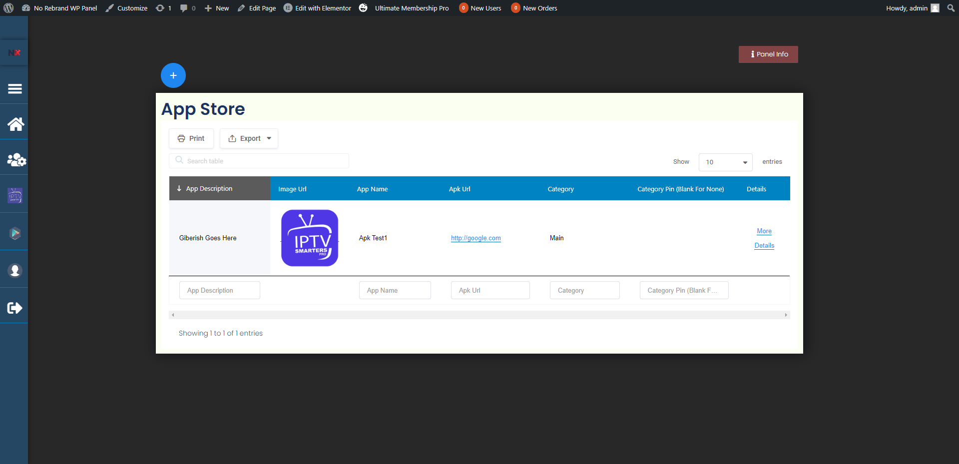Open the http://google.com link
The height and width of the screenshot is (464, 959).
(476, 238)
